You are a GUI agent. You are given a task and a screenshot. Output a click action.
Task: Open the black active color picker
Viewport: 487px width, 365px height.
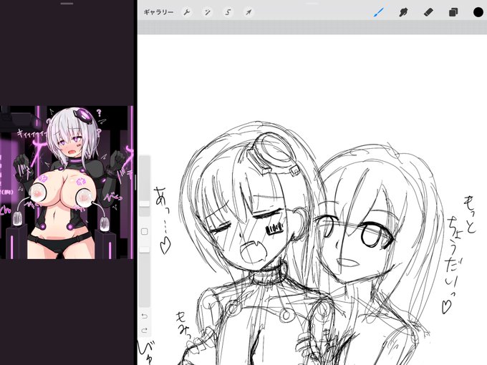click(478, 12)
